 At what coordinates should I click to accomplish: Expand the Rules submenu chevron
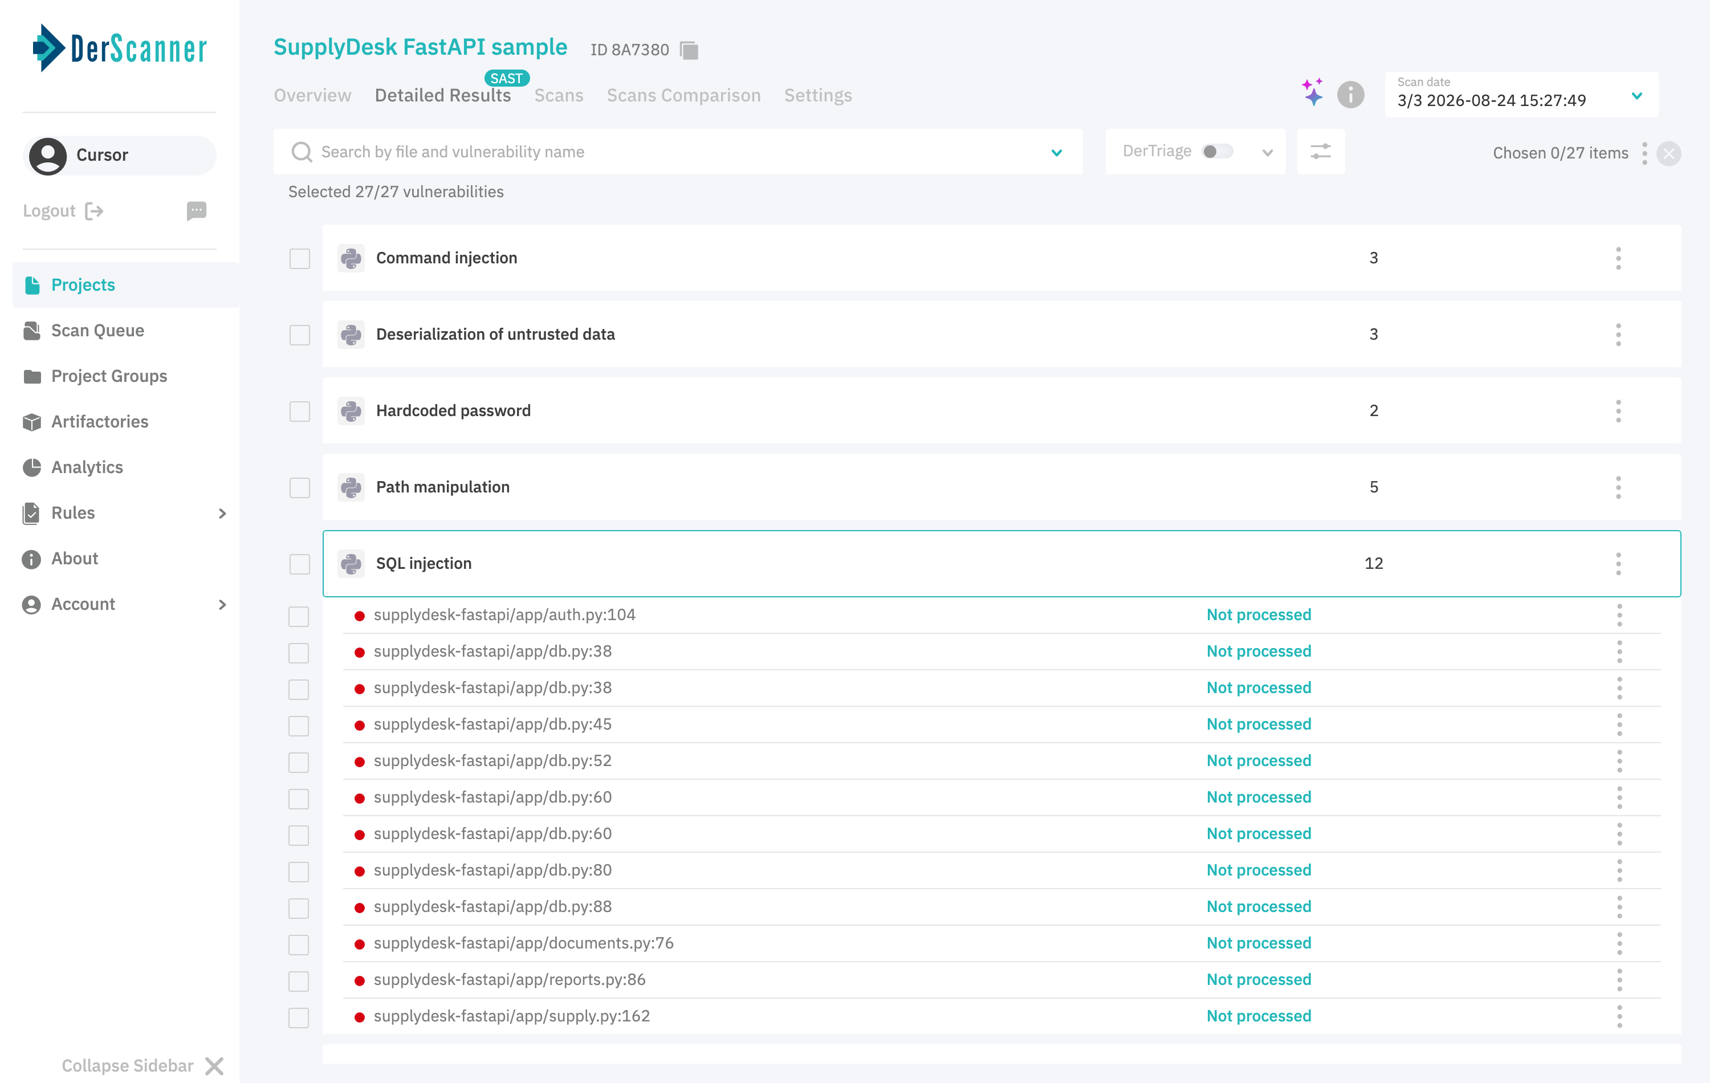(222, 514)
